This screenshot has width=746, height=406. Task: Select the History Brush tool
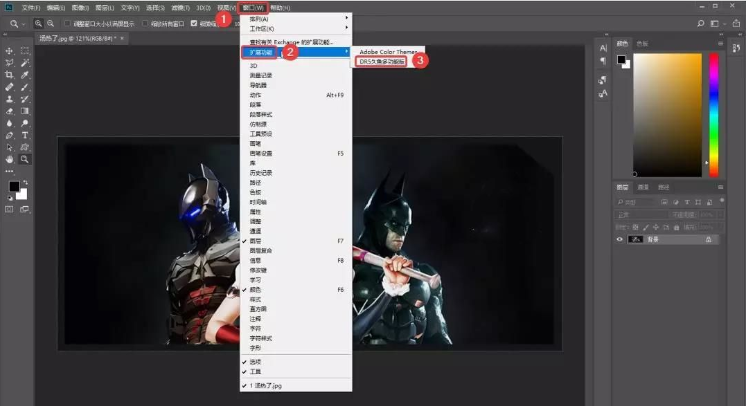25,99
